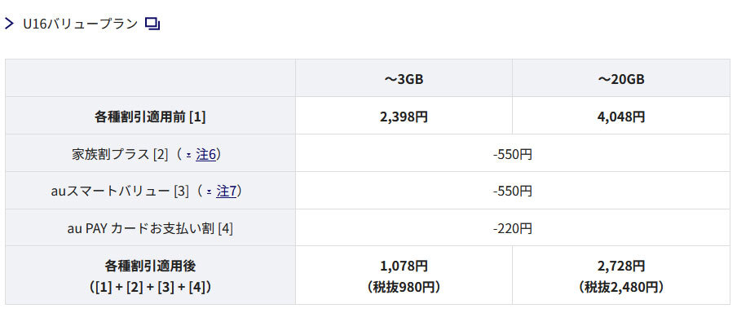Screen dimensions: 737x326
Task: Click the small anchor icon before 注6
Action: pos(188,154)
